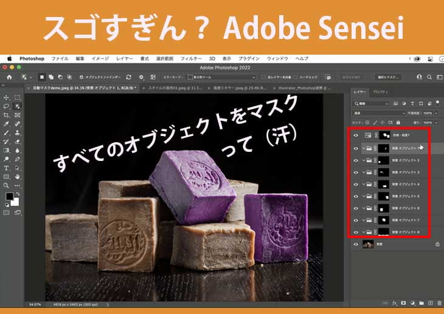Click the refresh Object Finder icon

[x=128, y=77]
